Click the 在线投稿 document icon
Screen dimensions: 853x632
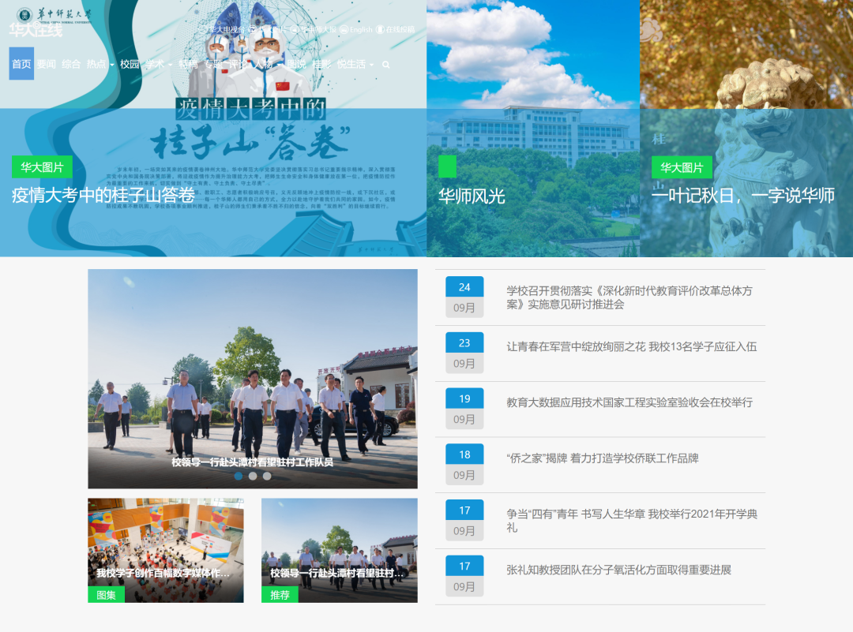[380, 29]
